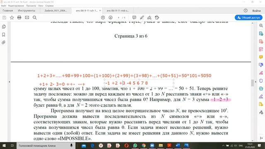Click the save file icon
The image size is (265, 149).
(x=4, y=17)
